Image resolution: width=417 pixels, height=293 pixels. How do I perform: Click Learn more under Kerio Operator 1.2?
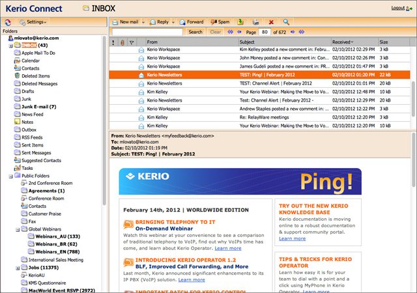[192, 280]
